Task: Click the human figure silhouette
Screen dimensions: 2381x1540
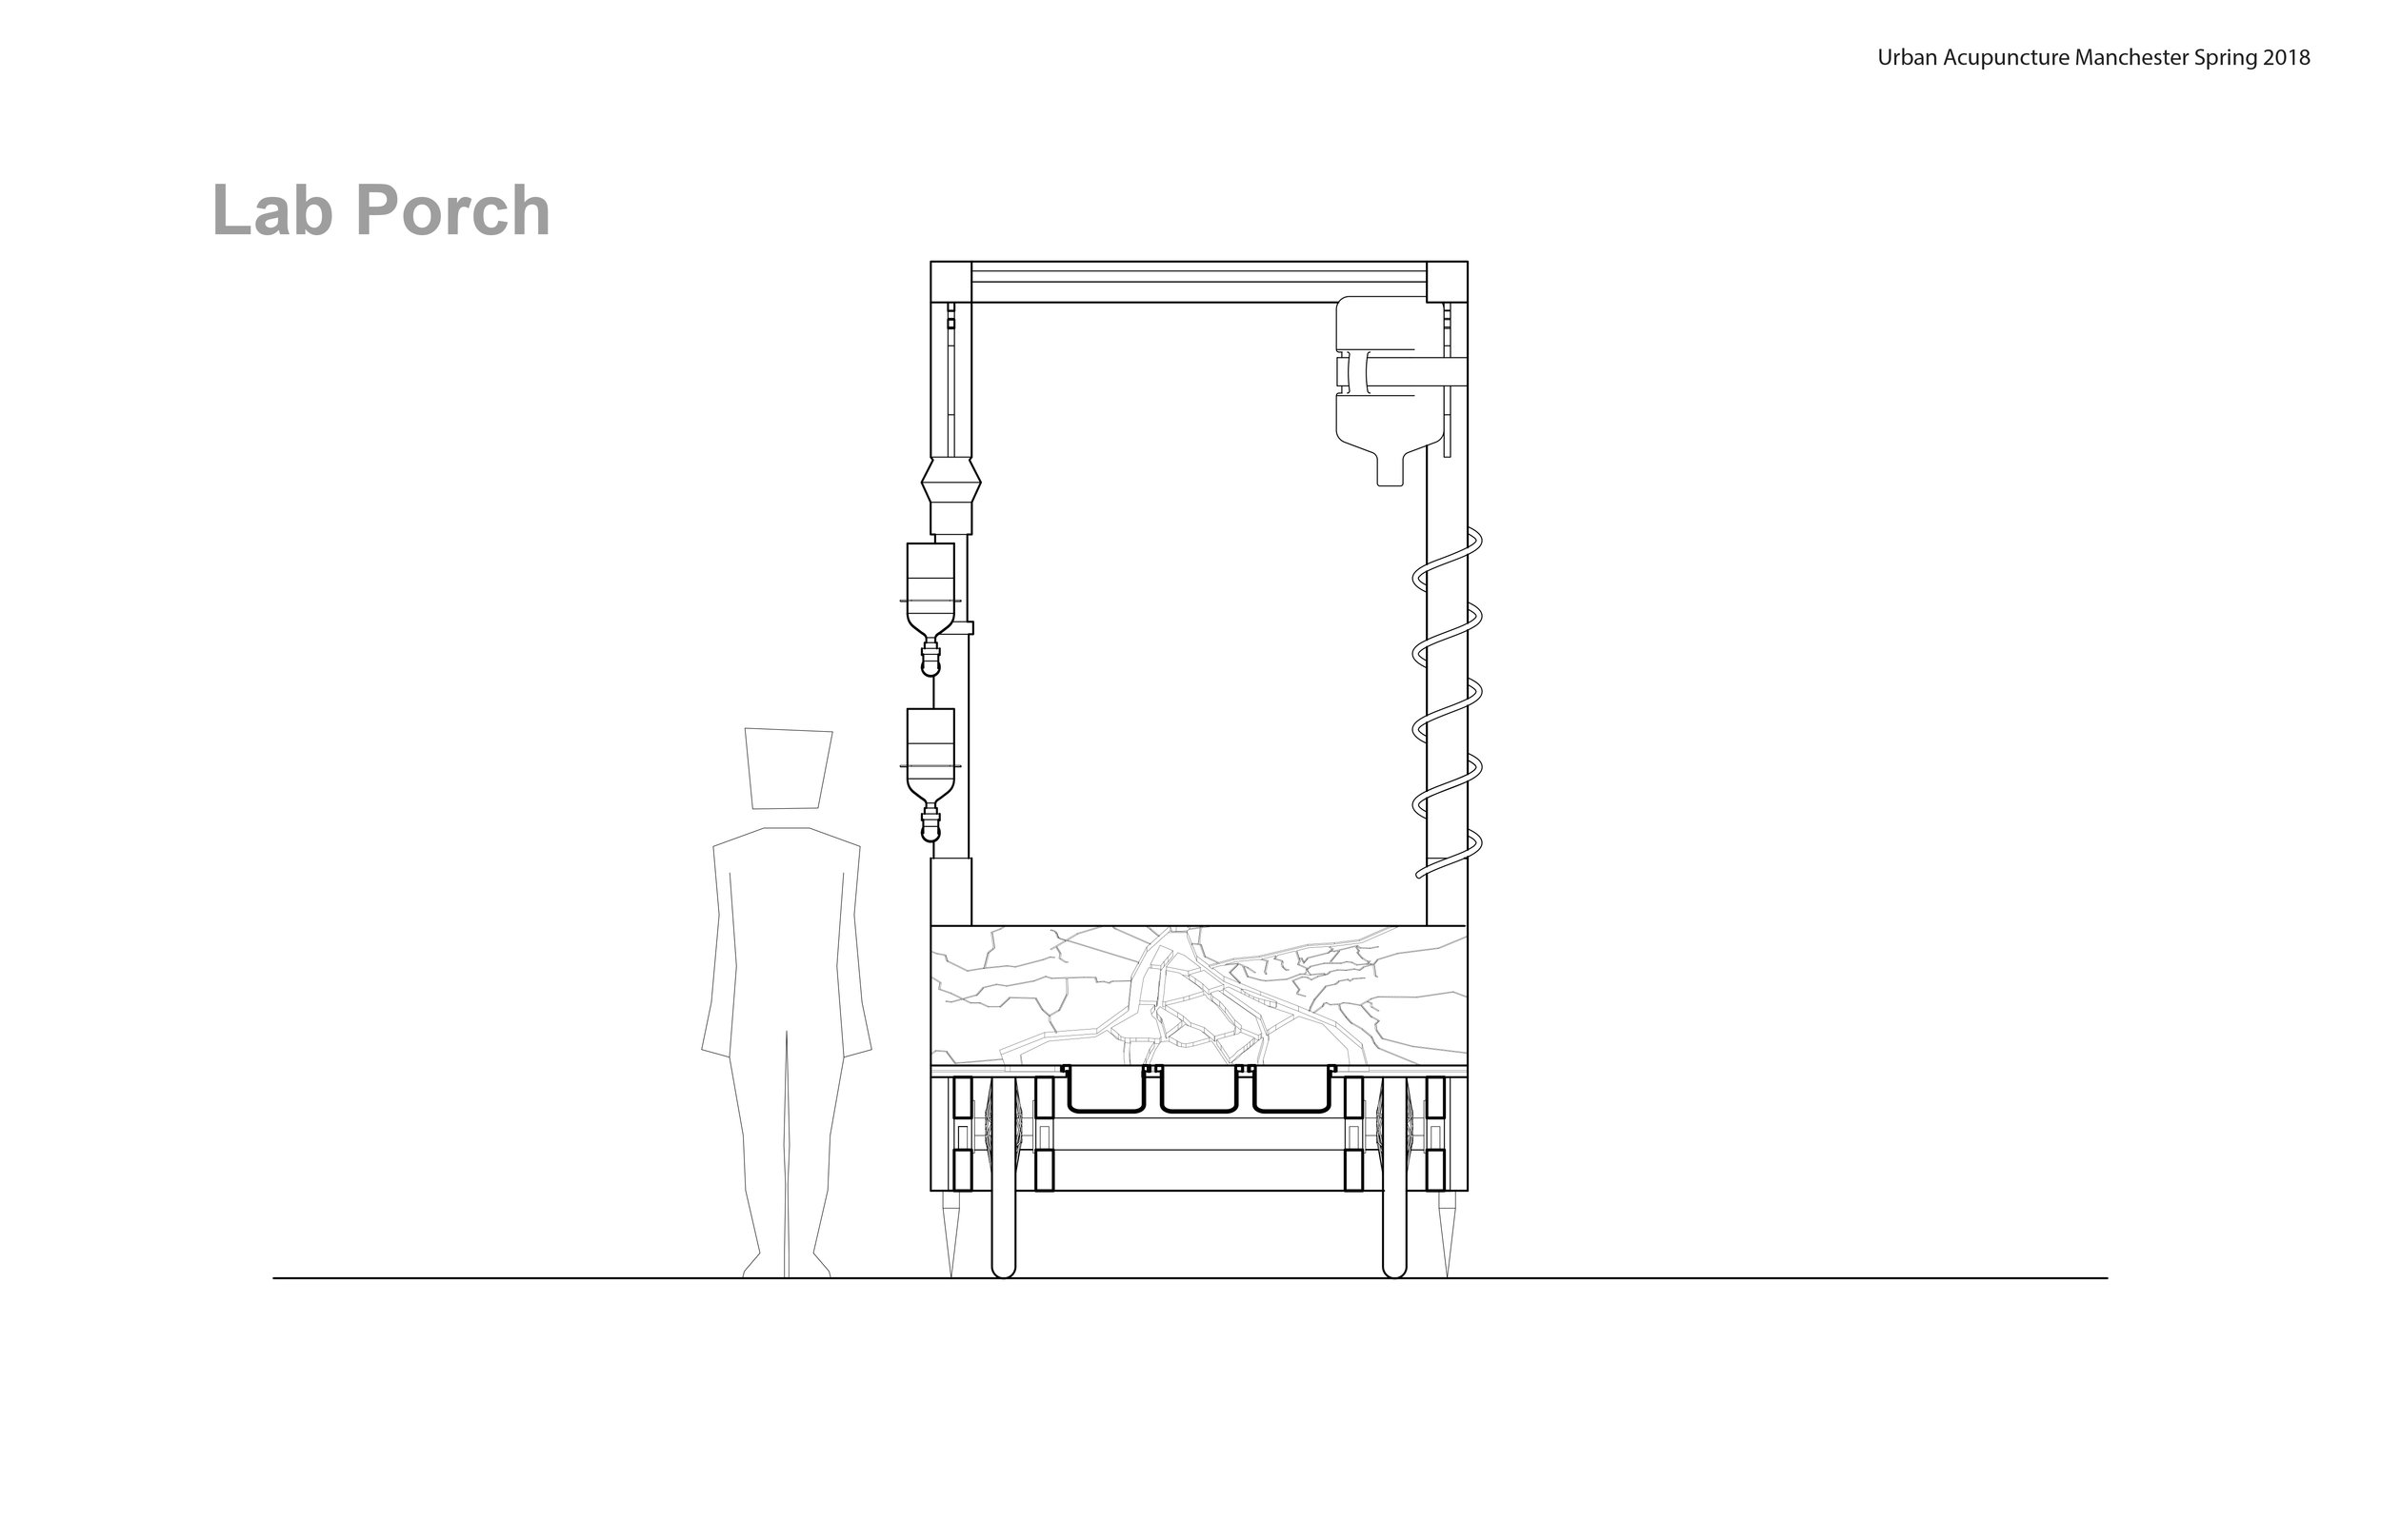Action: point(787,1003)
